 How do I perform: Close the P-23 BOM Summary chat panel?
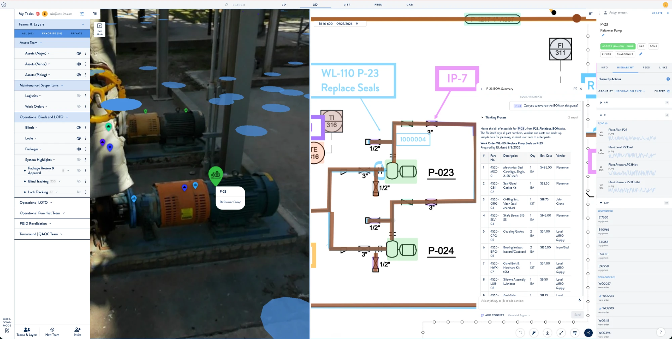click(581, 89)
